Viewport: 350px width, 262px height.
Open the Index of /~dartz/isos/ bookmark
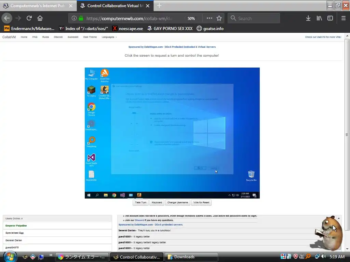point(84,29)
